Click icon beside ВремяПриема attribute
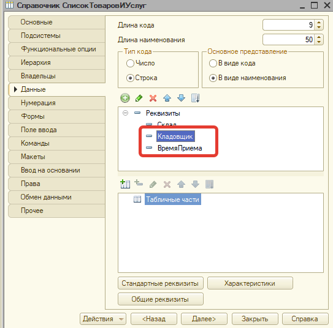Image resolution: width=333 pixels, height=328 pixels. pos(149,147)
